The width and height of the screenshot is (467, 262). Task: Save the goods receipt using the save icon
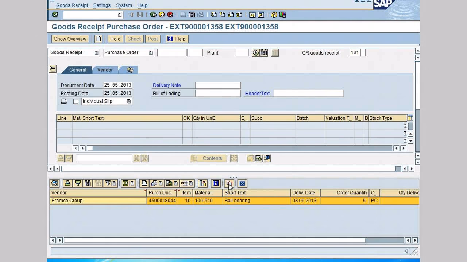140,15
